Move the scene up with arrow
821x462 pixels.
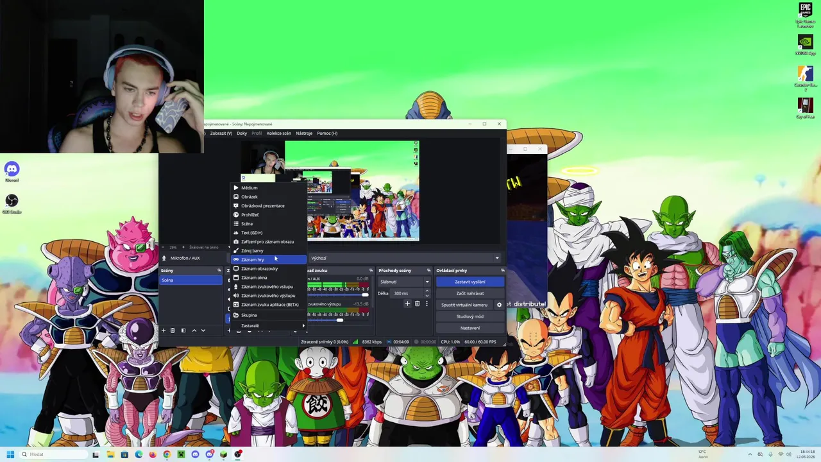(x=194, y=330)
